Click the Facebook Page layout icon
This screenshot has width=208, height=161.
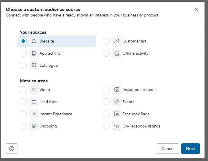[117, 114]
